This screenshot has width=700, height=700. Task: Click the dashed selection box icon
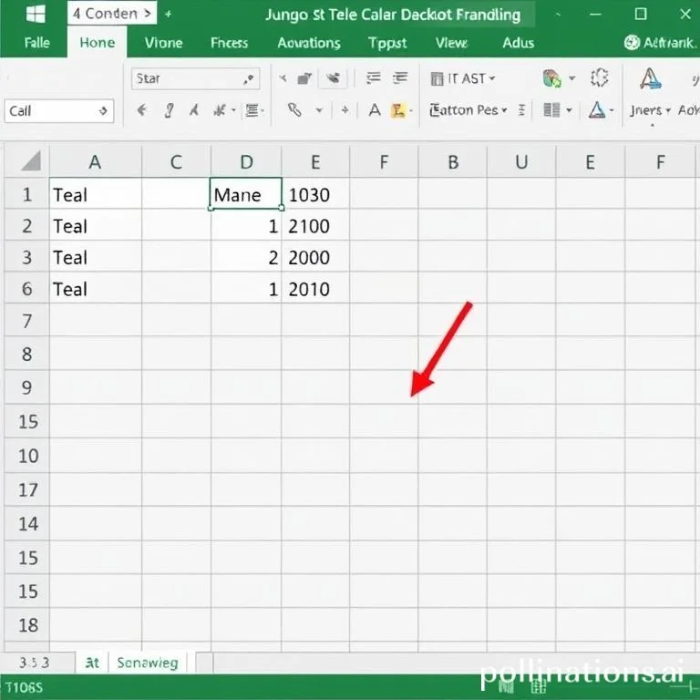599,78
